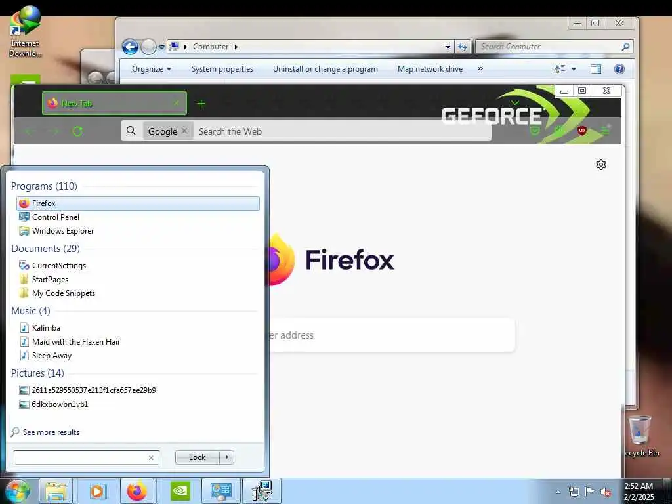The width and height of the screenshot is (672, 504).
Task: Click the Firefox address bar search icon
Action: pos(131,131)
